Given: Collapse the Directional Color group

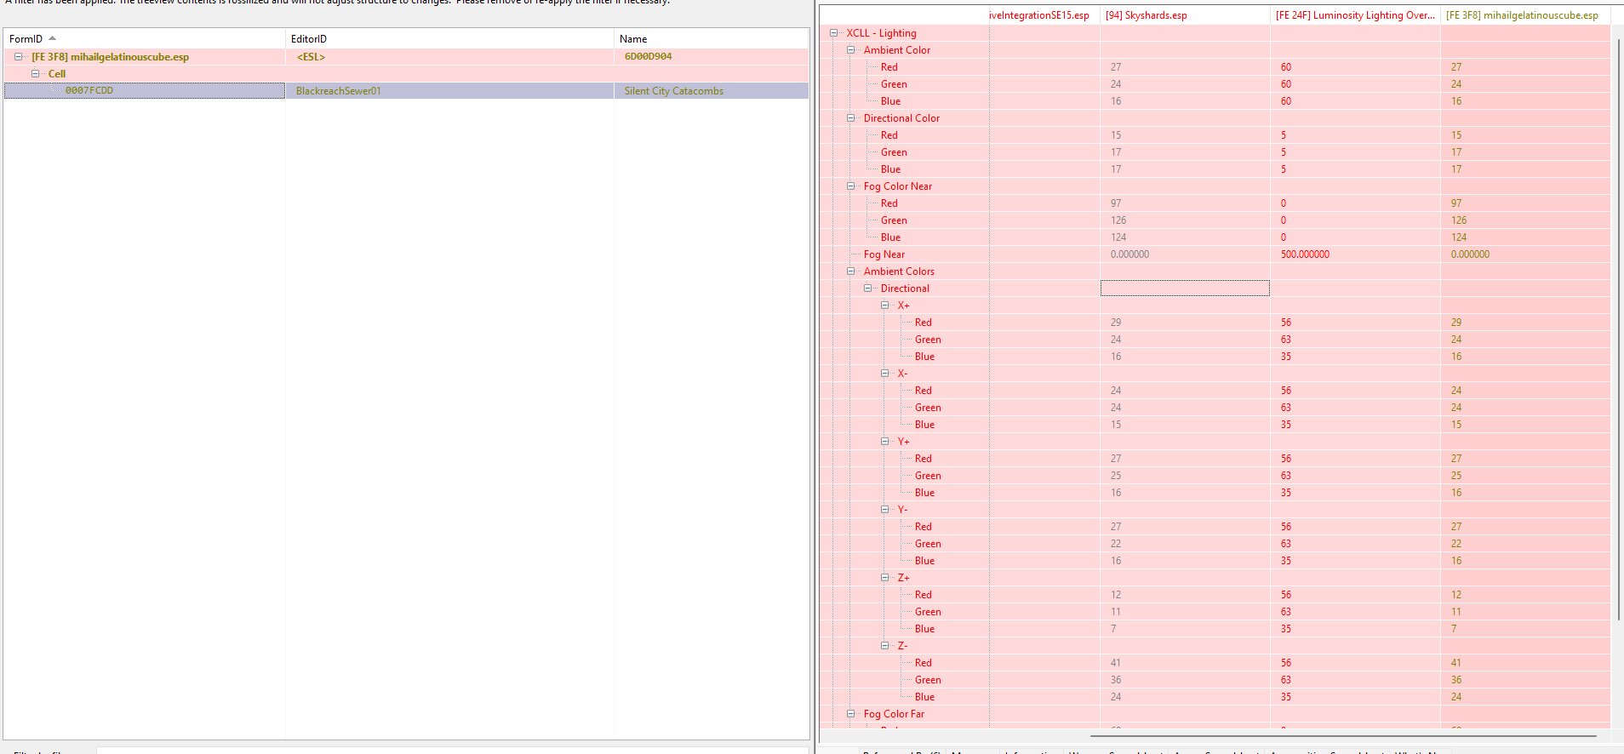Looking at the screenshot, I should (850, 118).
